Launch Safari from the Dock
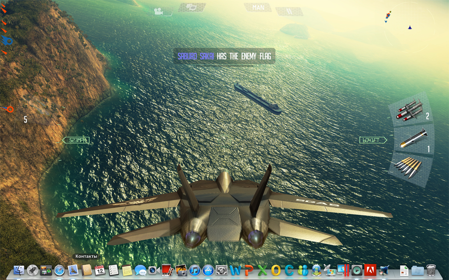This screenshot has width=449, height=280. click(x=59, y=270)
